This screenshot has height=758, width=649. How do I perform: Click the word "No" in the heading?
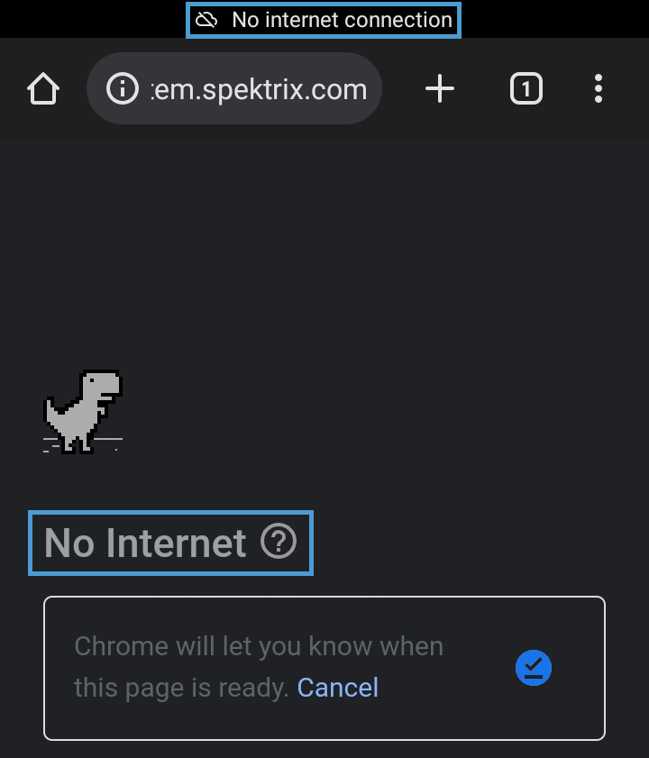click(x=69, y=543)
